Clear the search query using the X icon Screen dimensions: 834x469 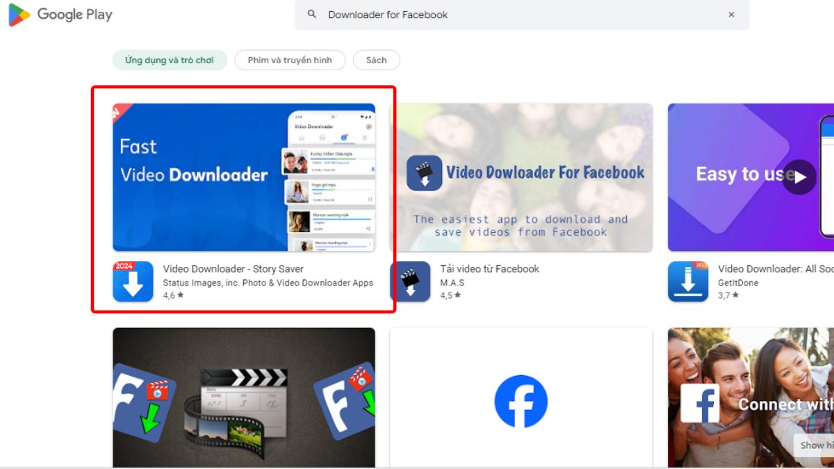731,14
